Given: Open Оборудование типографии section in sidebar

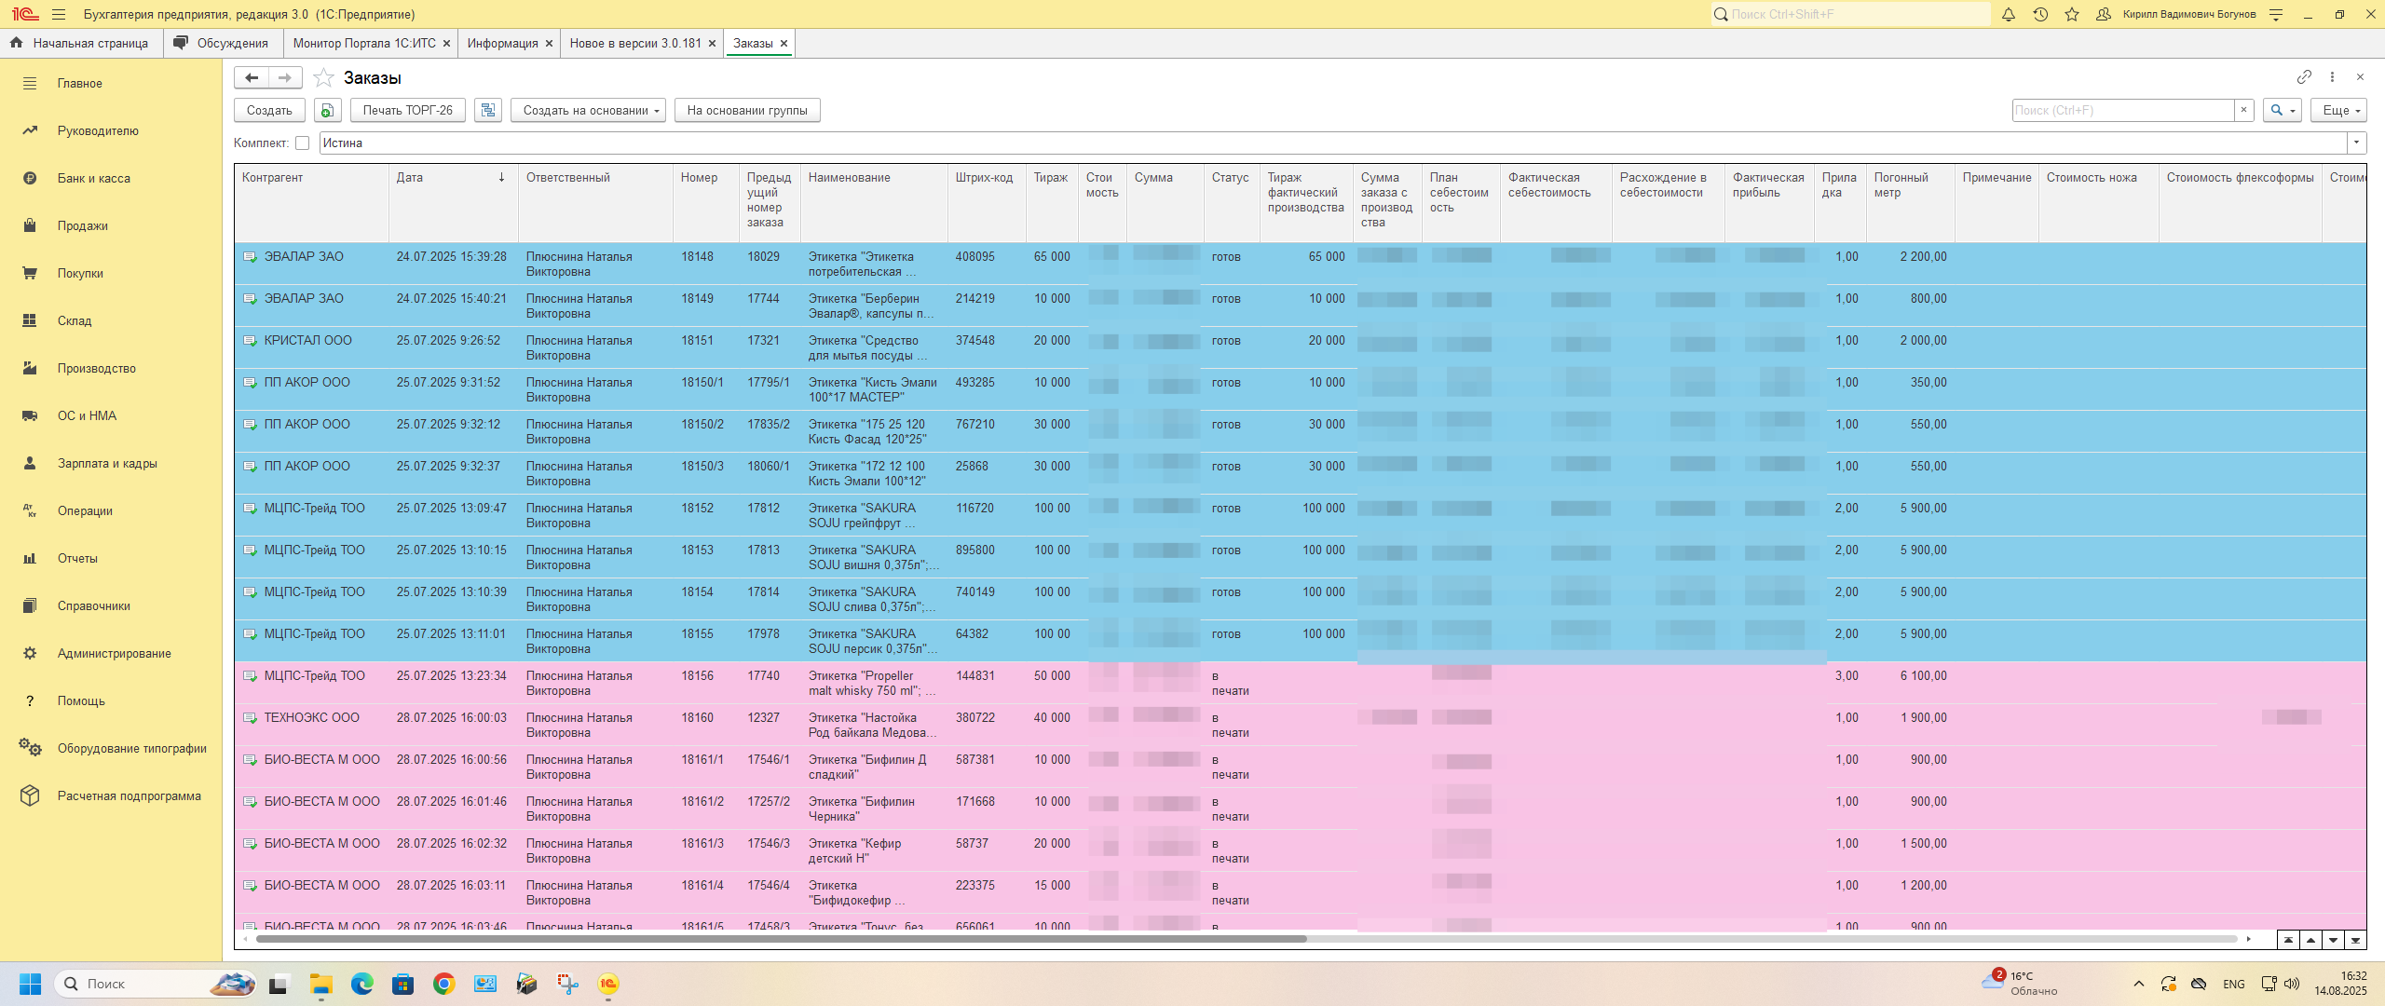Looking at the screenshot, I should [131, 748].
